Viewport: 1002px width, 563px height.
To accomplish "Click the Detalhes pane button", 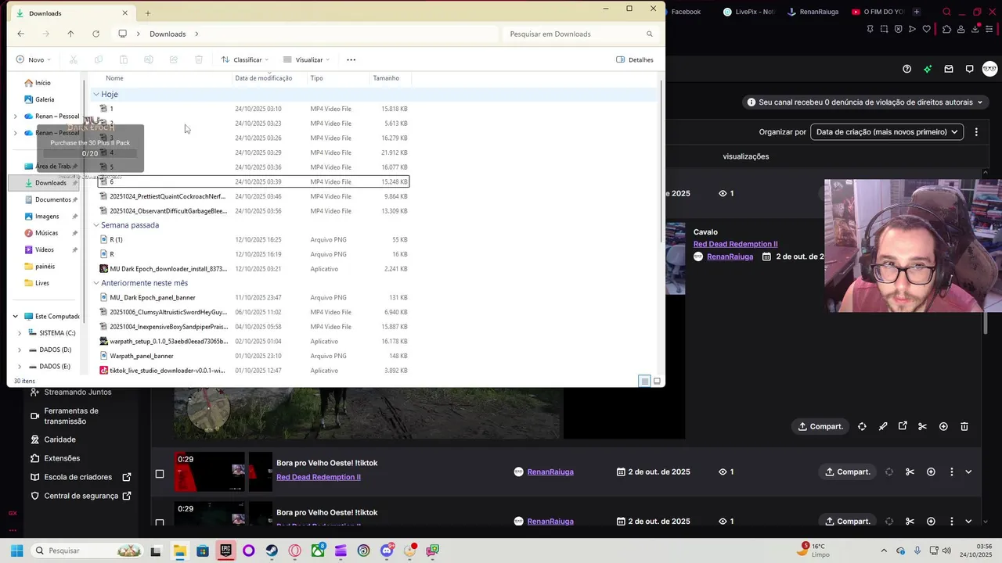I will (x=634, y=59).
